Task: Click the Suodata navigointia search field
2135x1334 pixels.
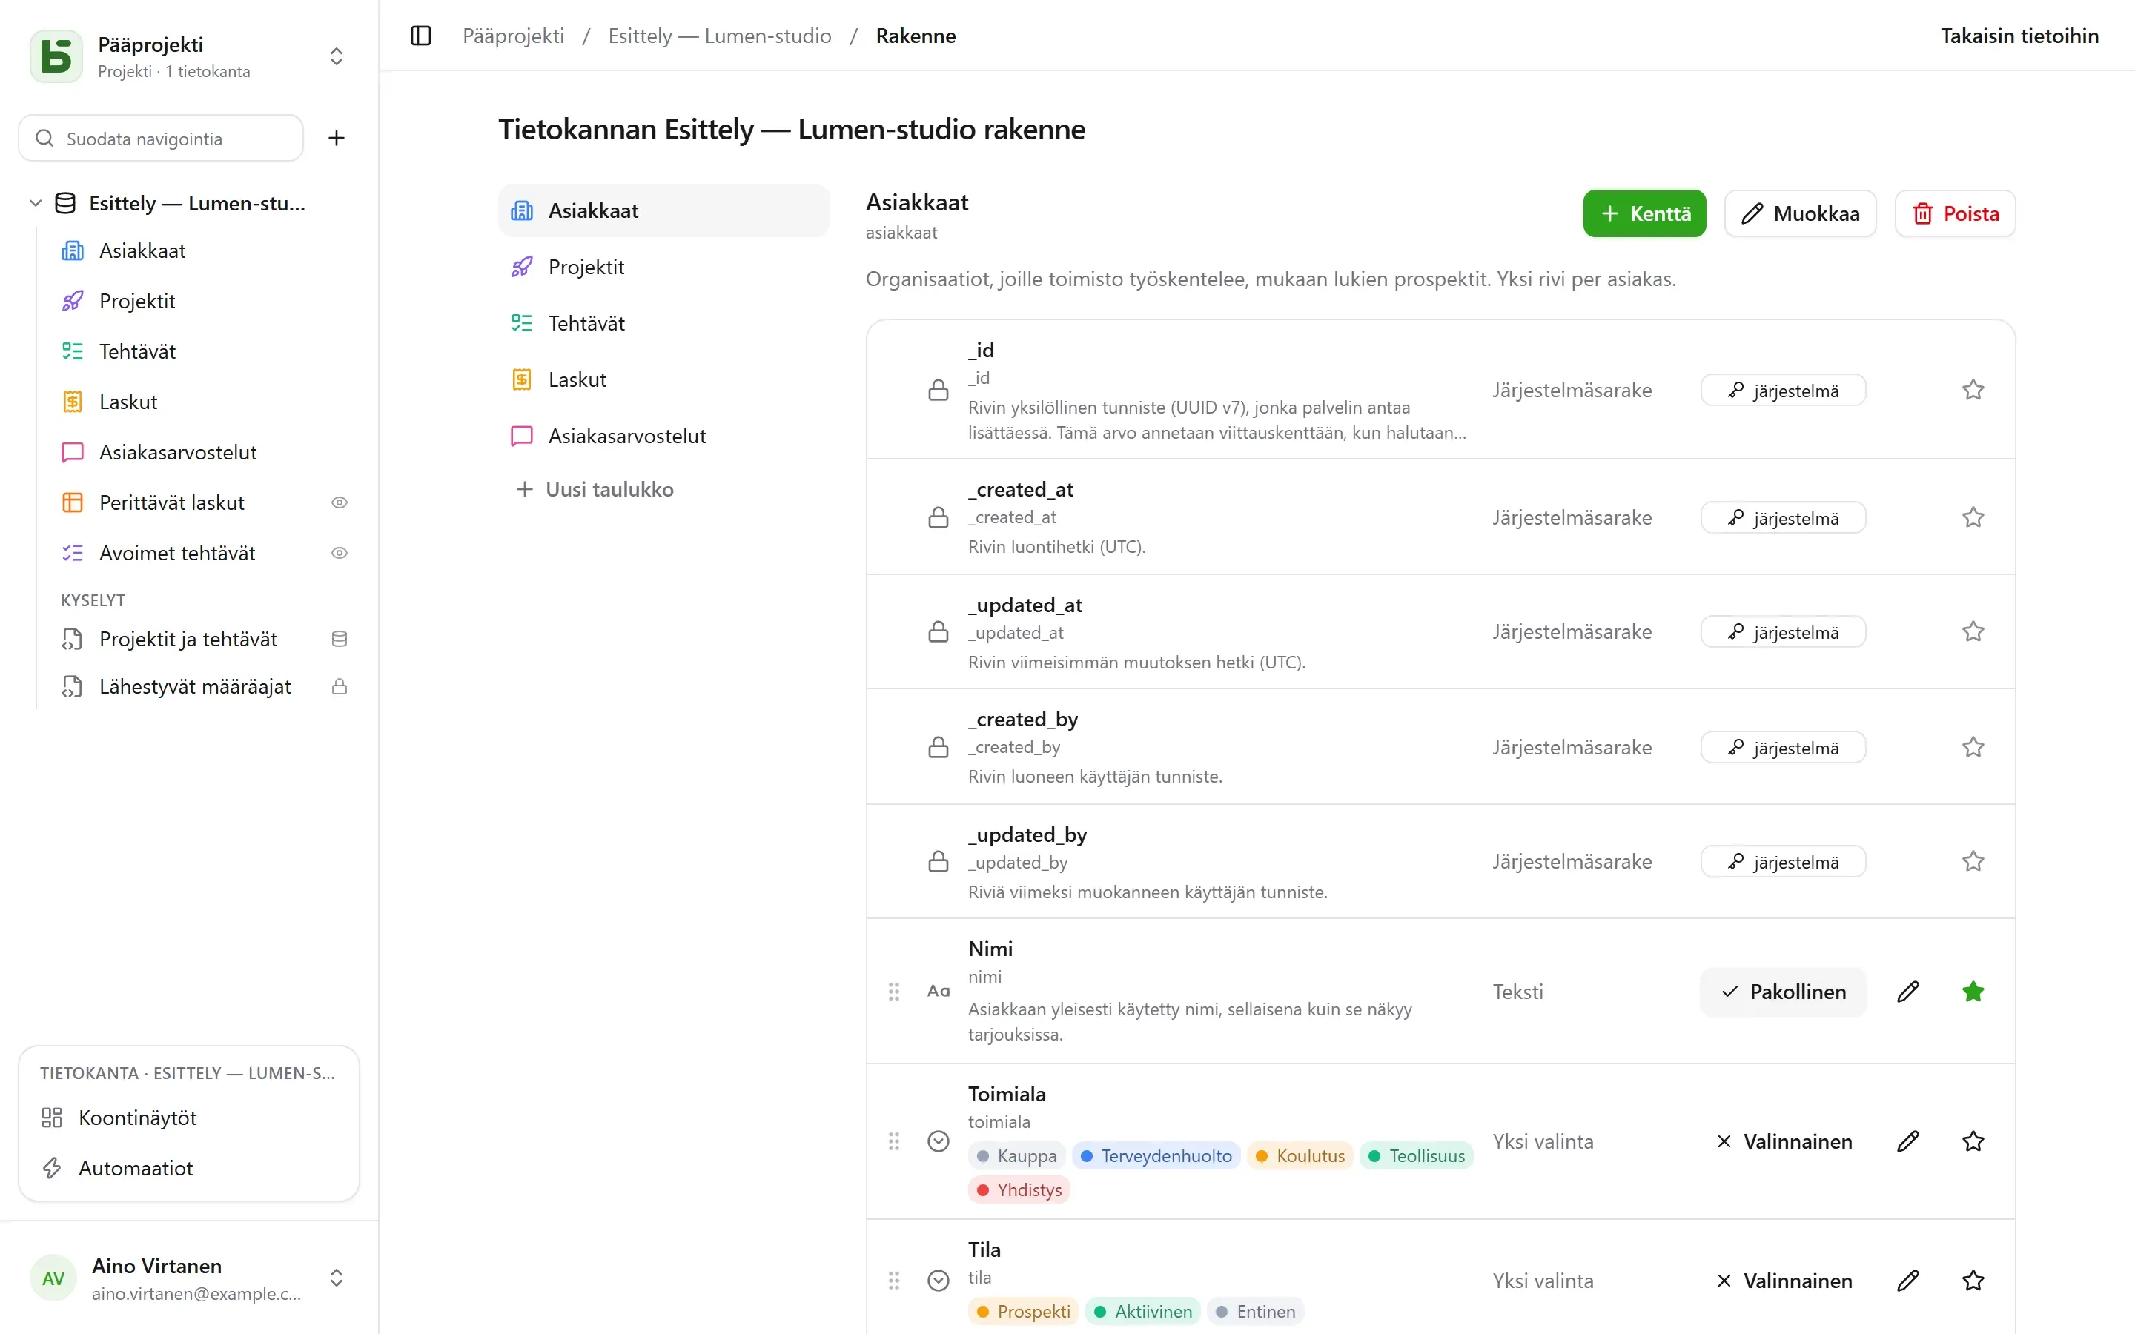Action: coord(161,138)
